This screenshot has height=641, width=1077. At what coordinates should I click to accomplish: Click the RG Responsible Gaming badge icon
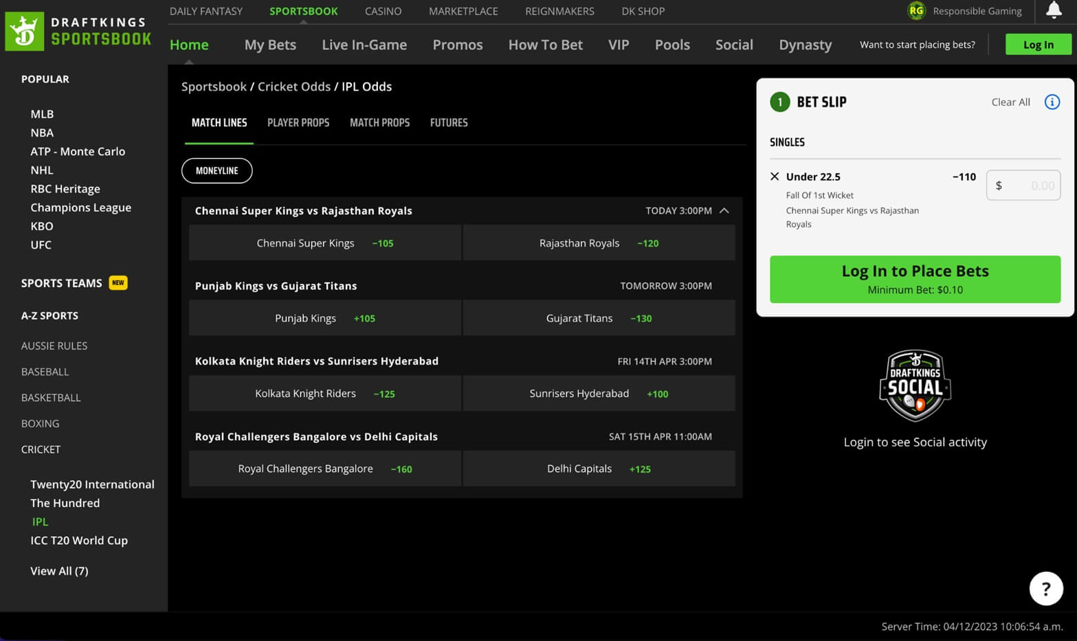click(916, 11)
